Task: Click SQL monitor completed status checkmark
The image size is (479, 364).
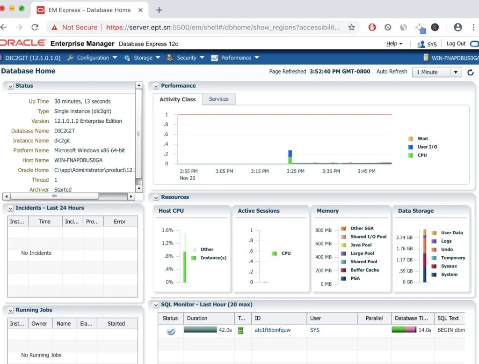Action: click(171, 331)
